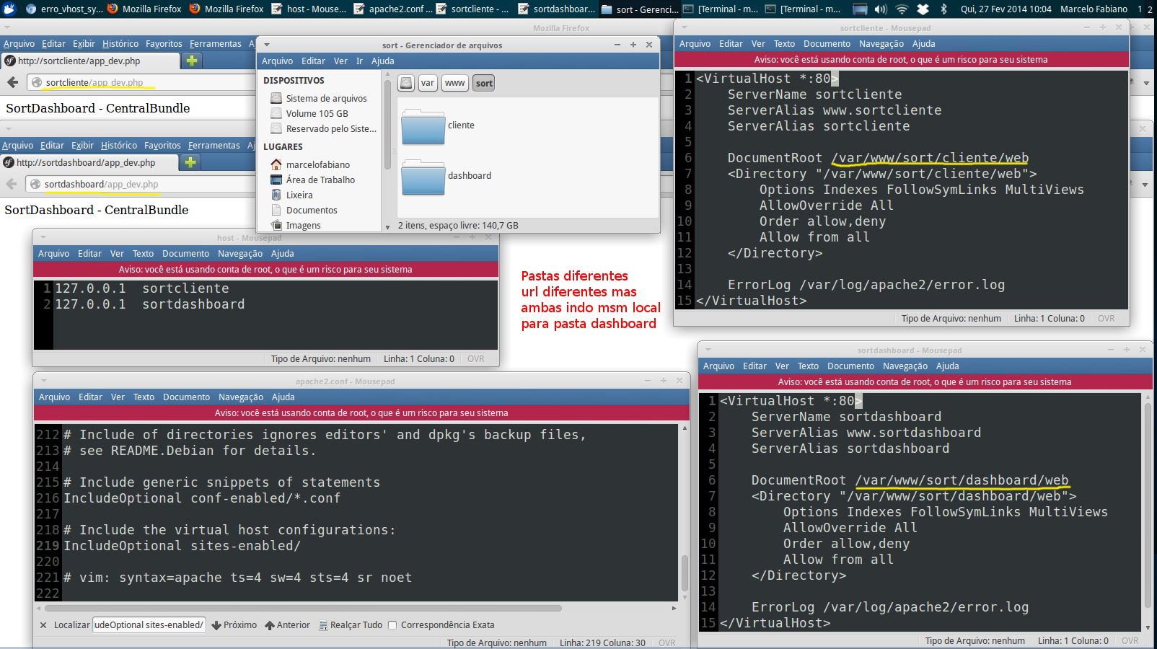Click the sort path button in the file manager

point(484,83)
